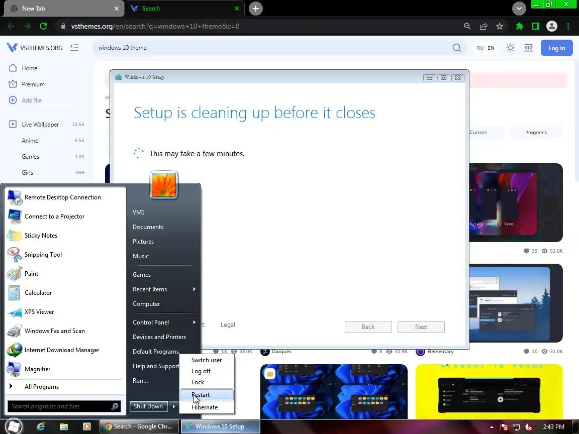This screenshot has width=579, height=434.
Task: Expand Recent Items submenu arrow
Action: tap(194, 289)
